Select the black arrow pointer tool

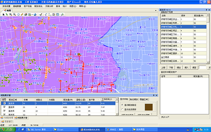point(4,15)
